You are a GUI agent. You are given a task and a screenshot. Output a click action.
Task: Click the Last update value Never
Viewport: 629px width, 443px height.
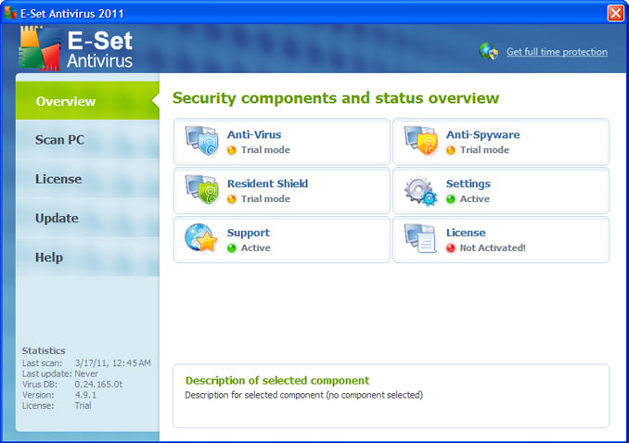coord(86,373)
